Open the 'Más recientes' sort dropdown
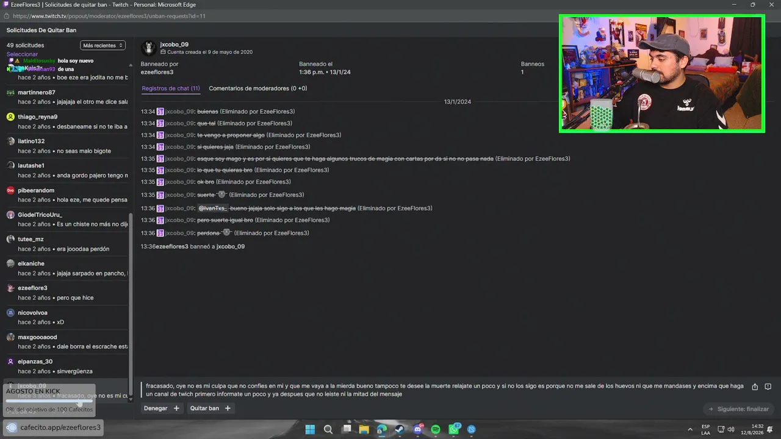This screenshot has width=781, height=439. point(103,45)
